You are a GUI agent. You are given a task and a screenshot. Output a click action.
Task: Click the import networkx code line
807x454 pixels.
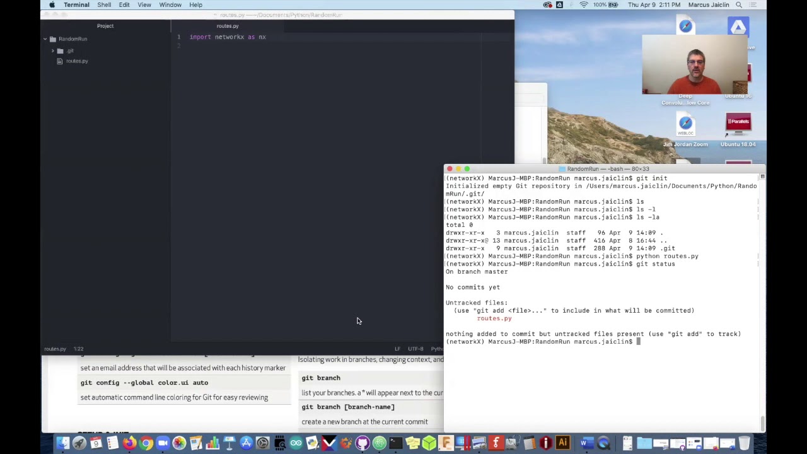228,37
